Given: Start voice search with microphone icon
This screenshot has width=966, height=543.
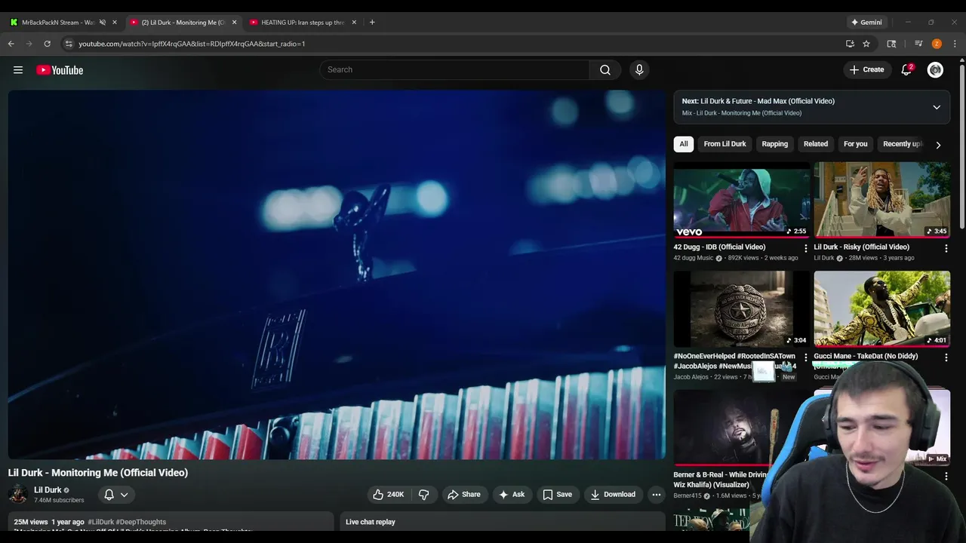Looking at the screenshot, I should click(639, 69).
